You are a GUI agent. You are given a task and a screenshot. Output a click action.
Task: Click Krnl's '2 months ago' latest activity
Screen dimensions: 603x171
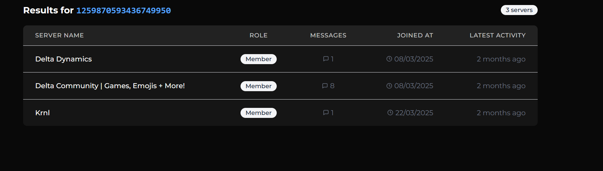(x=501, y=113)
